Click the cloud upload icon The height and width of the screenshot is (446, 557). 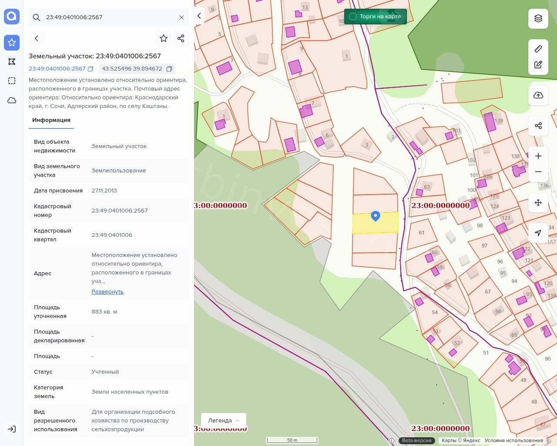pyautogui.click(x=538, y=95)
